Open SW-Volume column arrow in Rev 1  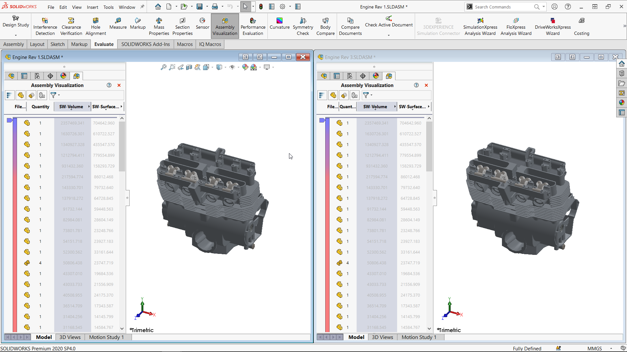tap(89, 107)
